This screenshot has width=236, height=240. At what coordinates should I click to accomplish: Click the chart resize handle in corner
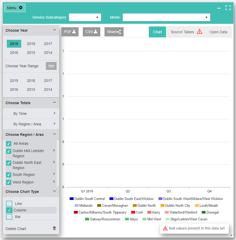pos(231,235)
